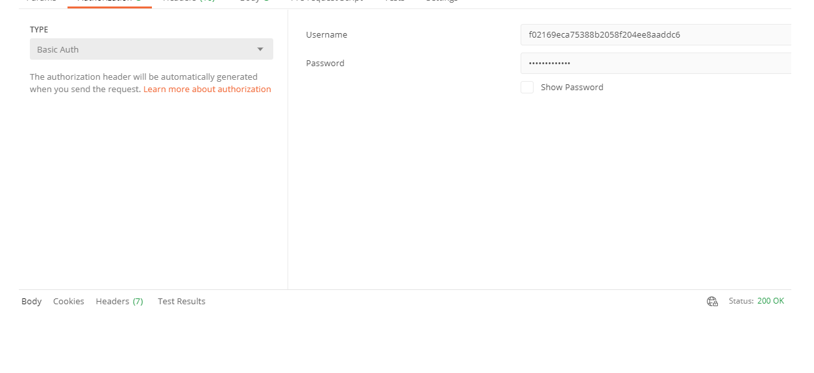
Task: Open the Cookies response tab
Action: coord(69,301)
